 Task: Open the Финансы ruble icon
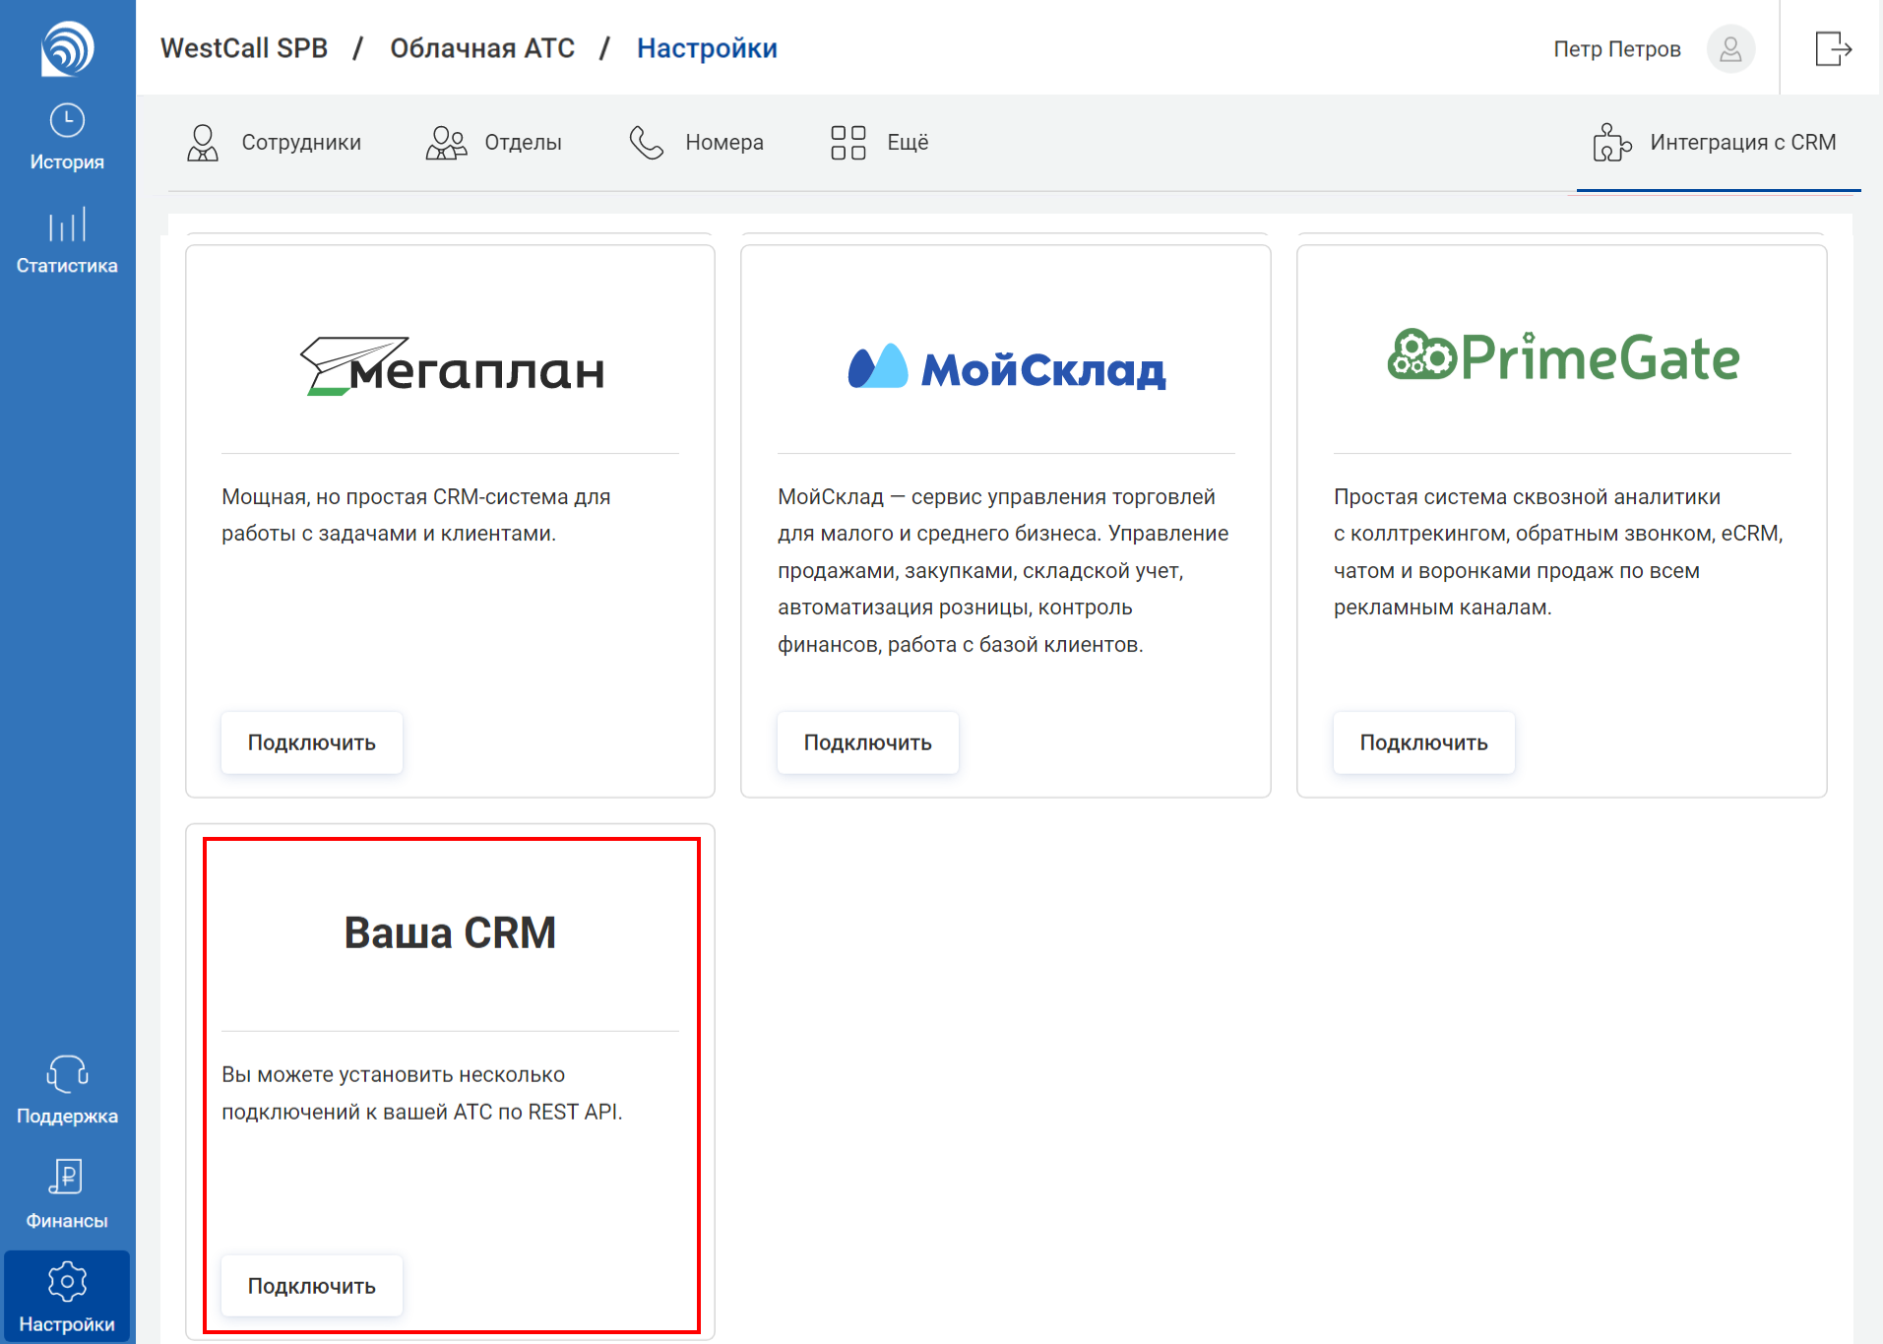[67, 1177]
